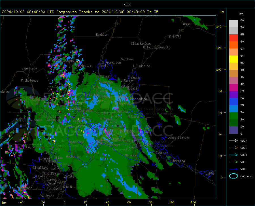Viewport: 255px width, 206px height.
Task: Click the 100 km tick on right axis
Action: tap(219, 70)
